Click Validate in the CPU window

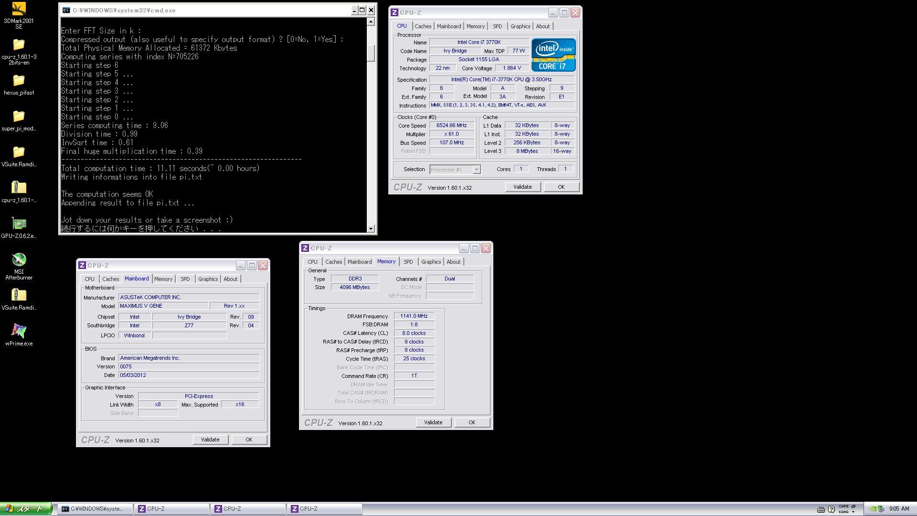[x=522, y=187]
